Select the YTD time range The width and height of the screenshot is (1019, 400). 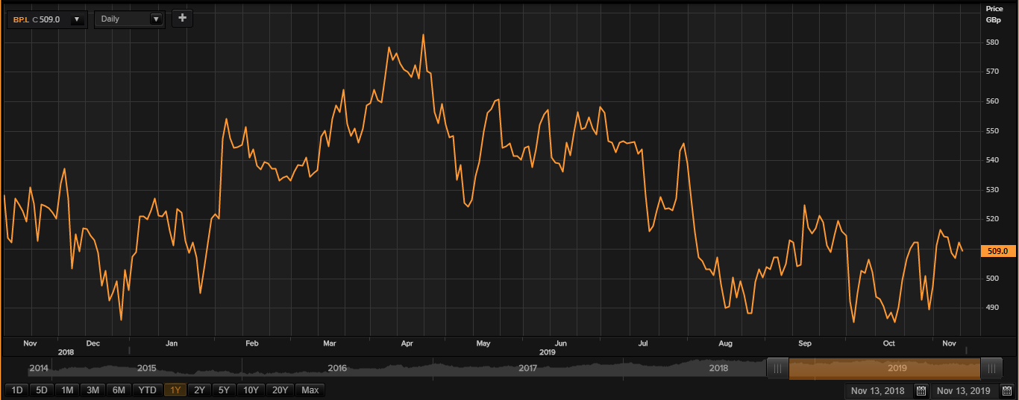click(x=148, y=390)
